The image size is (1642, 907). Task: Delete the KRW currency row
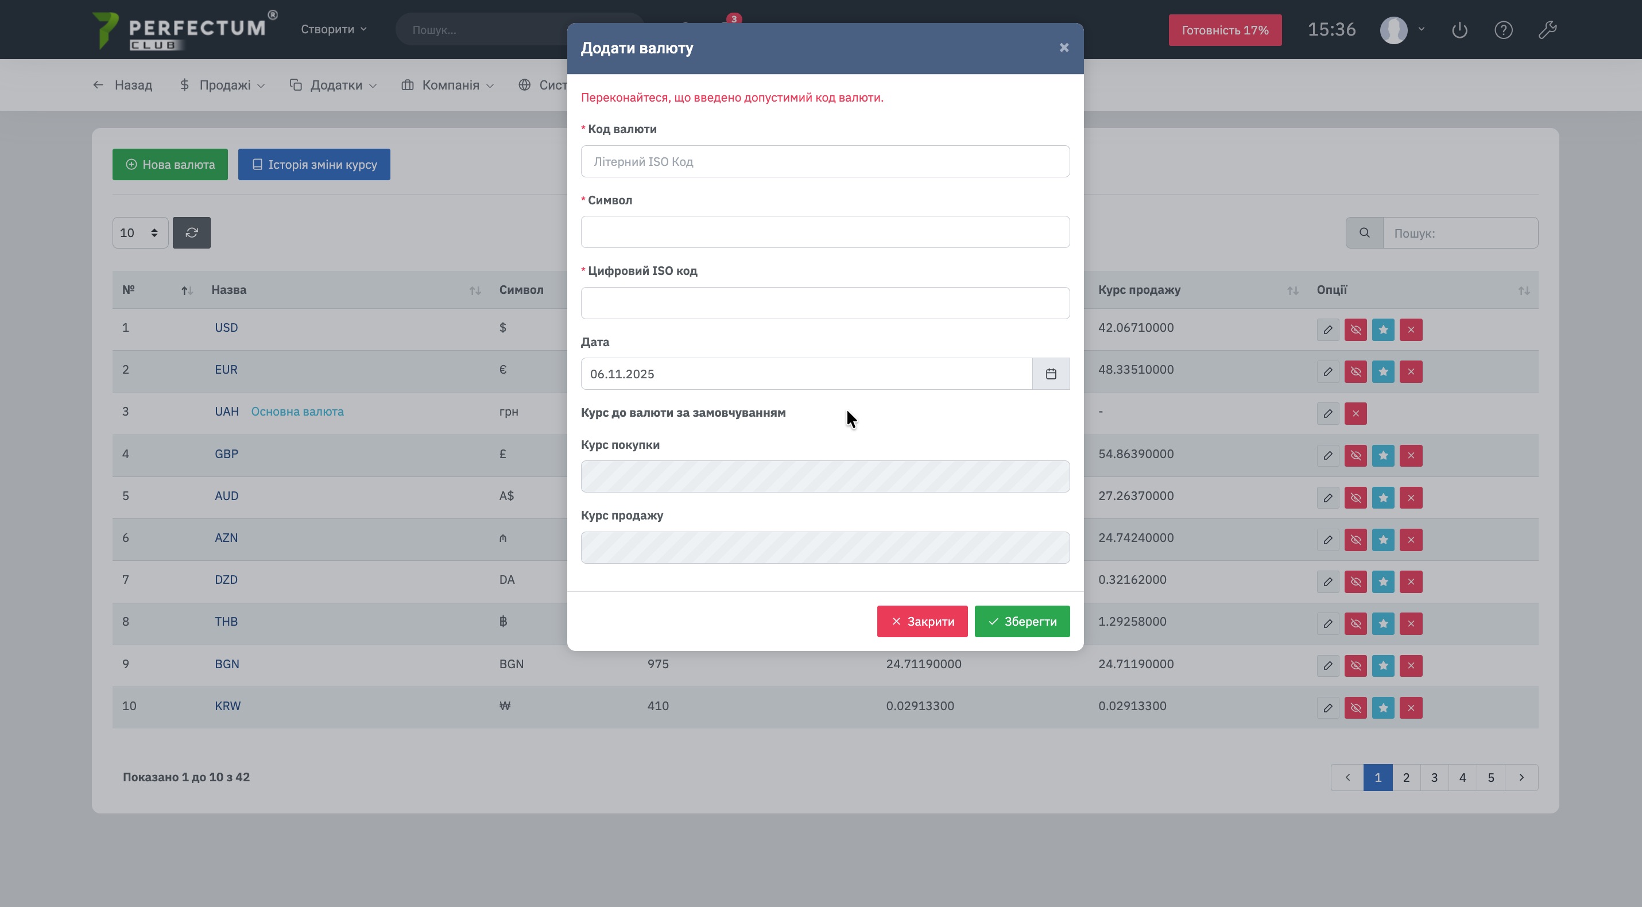[1411, 708]
